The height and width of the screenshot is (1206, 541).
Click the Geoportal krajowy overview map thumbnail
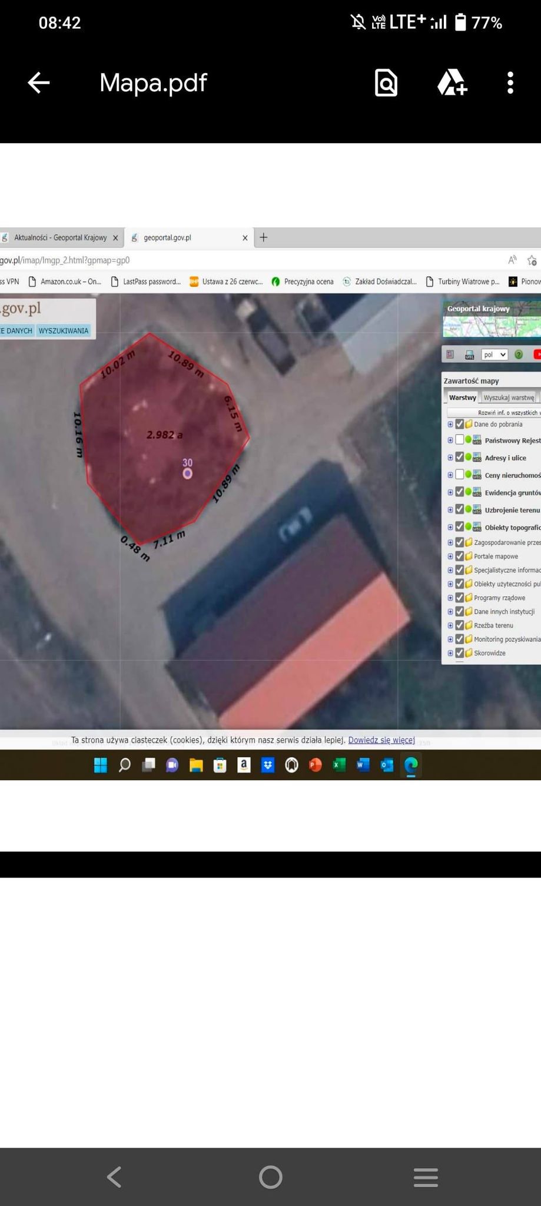point(492,323)
